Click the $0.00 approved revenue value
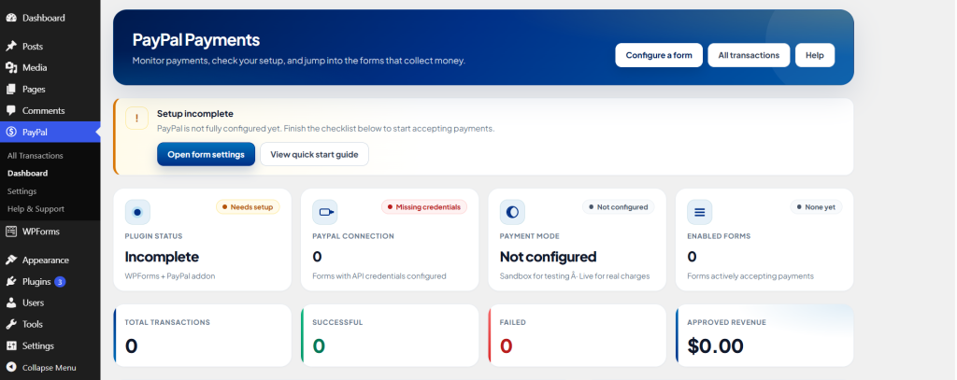Screen dimensions: 957x380 [x=715, y=346]
